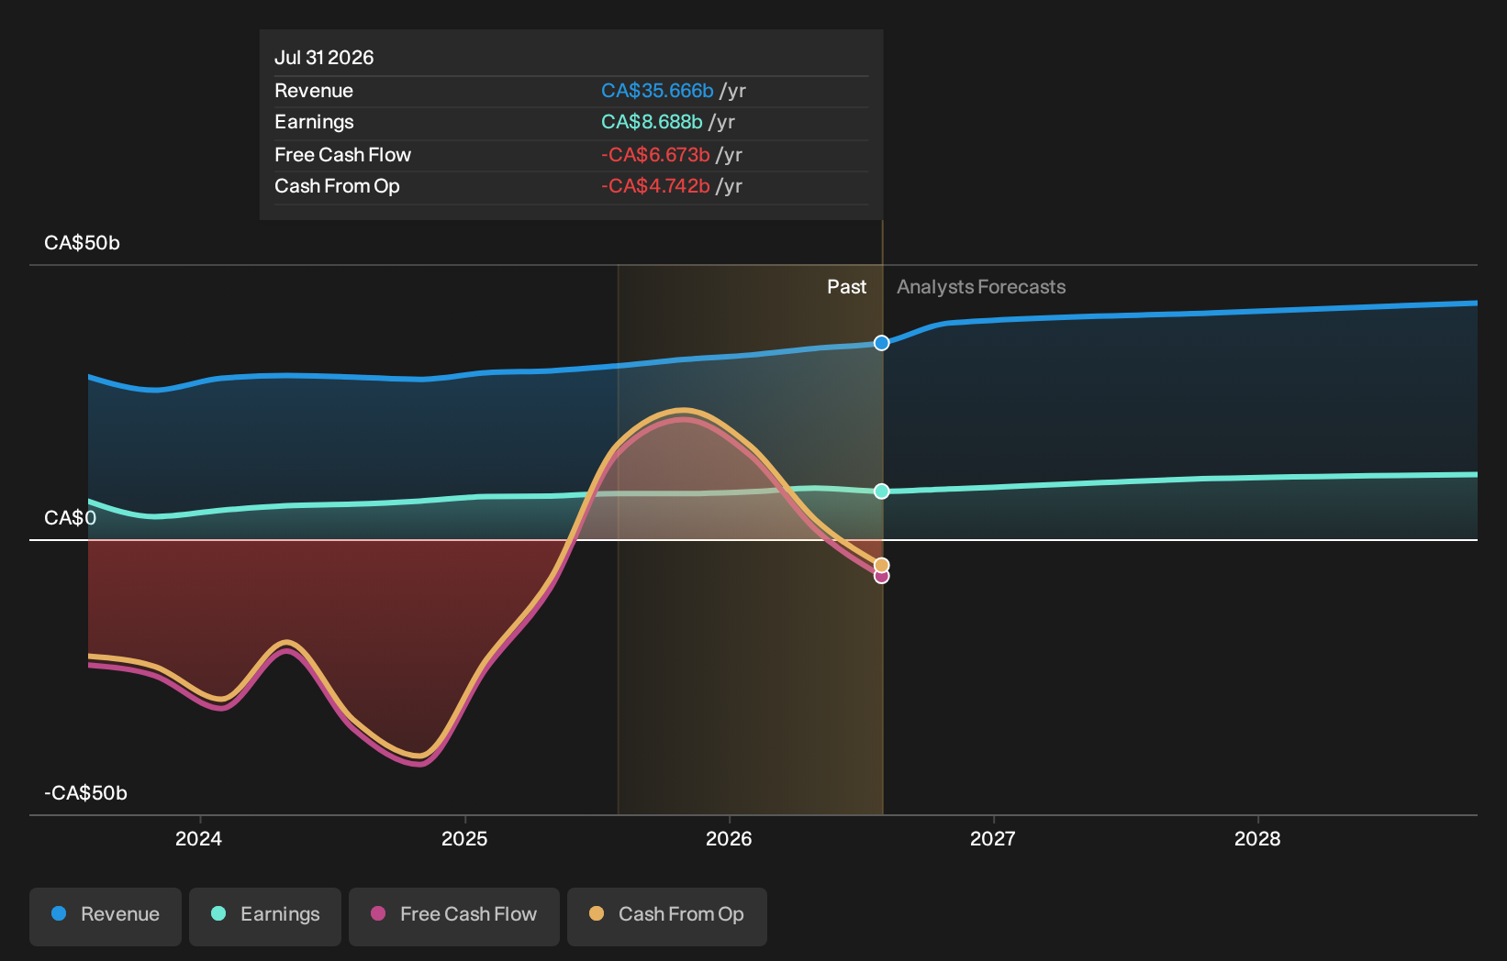Screen dimensions: 1507x961
Task: Click the Past label on chart
Action: pyautogui.click(x=846, y=287)
